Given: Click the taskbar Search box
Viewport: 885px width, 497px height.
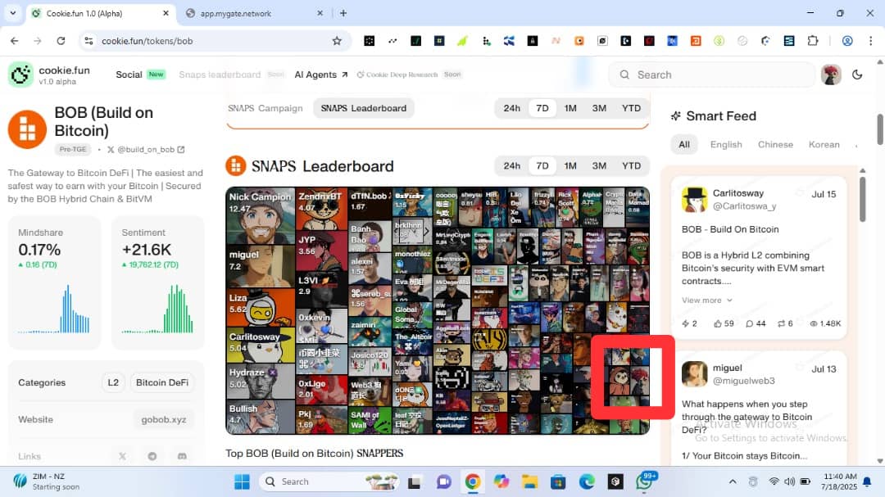Looking at the screenshot, I should (329, 481).
